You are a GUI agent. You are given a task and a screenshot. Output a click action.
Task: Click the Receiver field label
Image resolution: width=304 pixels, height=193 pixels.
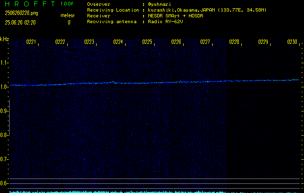click(99, 16)
